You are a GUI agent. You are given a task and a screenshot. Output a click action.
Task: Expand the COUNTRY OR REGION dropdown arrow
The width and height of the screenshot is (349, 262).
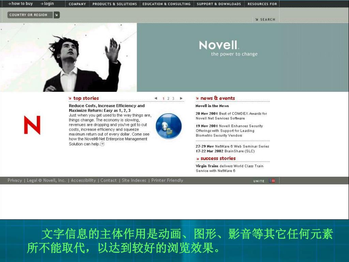click(57, 15)
